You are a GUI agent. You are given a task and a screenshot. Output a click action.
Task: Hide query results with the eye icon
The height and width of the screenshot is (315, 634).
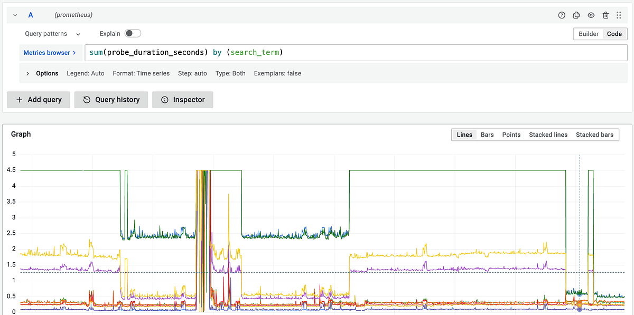[591, 15]
